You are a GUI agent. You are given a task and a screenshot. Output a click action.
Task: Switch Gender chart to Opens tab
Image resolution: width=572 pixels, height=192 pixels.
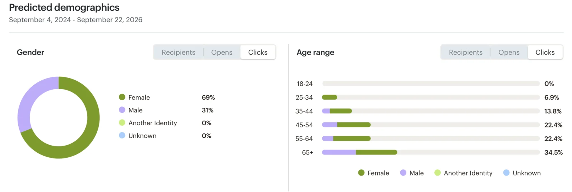pos(222,52)
